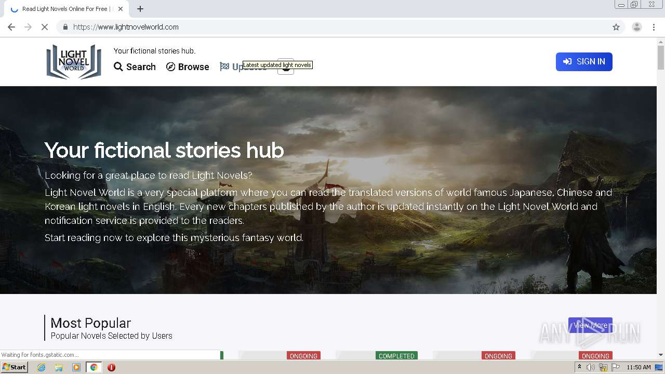Click the scroll-up arrow of the page scrollbar

click(661, 41)
